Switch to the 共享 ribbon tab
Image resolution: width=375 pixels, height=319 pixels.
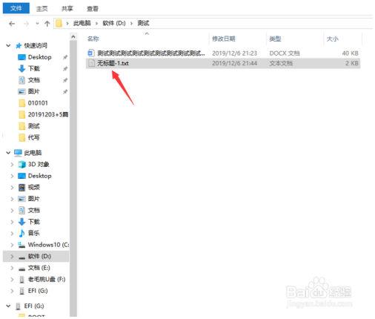67,9
